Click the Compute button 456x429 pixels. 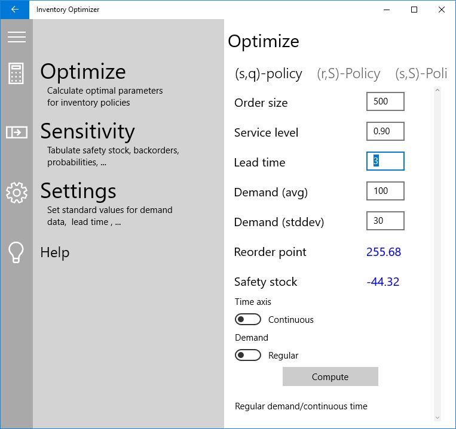click(x=330, y=377)
